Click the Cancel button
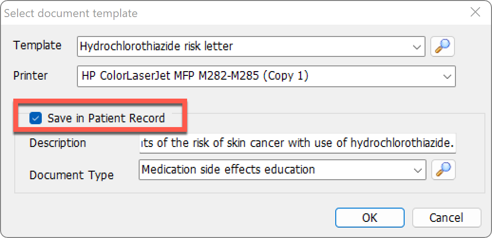The height and width of the screenshot is (238, 492). [x=446, y=217]
